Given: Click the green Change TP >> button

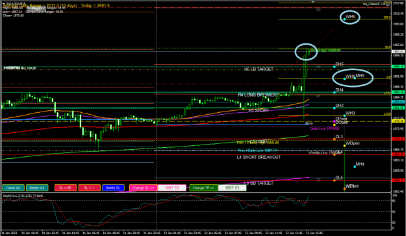Looking at the screenshot, I should (203, 188).
